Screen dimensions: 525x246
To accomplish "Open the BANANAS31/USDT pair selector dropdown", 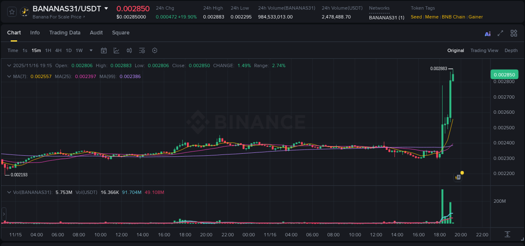I will coord(106,8).
